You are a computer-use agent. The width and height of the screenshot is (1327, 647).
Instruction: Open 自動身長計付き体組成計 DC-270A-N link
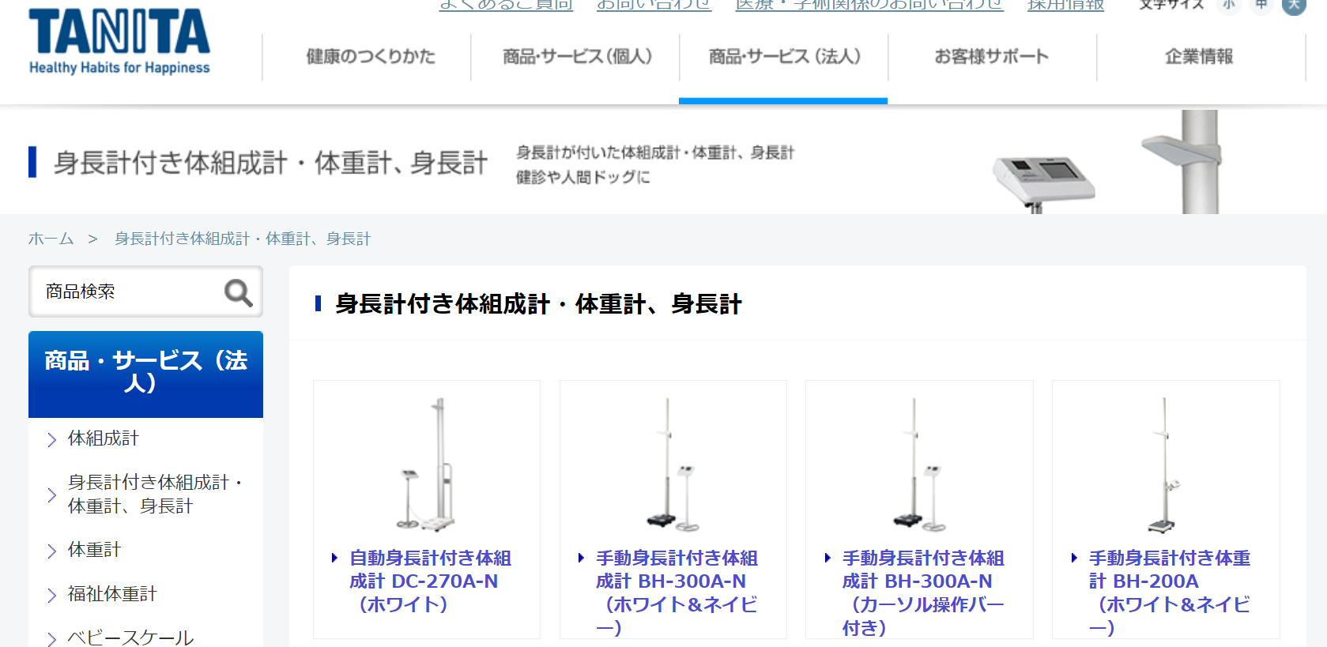(x=430, y=581)
